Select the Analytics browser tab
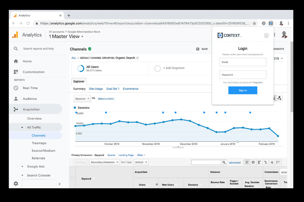The height and width of the screenshot is (202, 304). tap(37, 16)
